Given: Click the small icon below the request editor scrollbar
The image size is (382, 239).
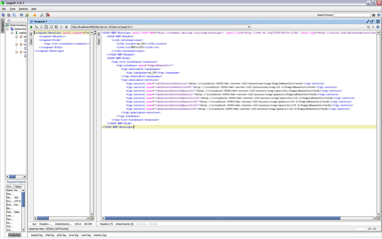Looking at the screenshot, I should [91, 218].
